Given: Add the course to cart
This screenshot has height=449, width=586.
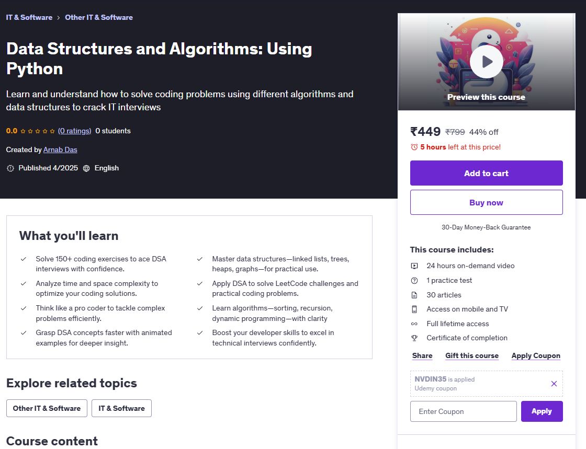Looking at the screenshot, I should point(486,173).
